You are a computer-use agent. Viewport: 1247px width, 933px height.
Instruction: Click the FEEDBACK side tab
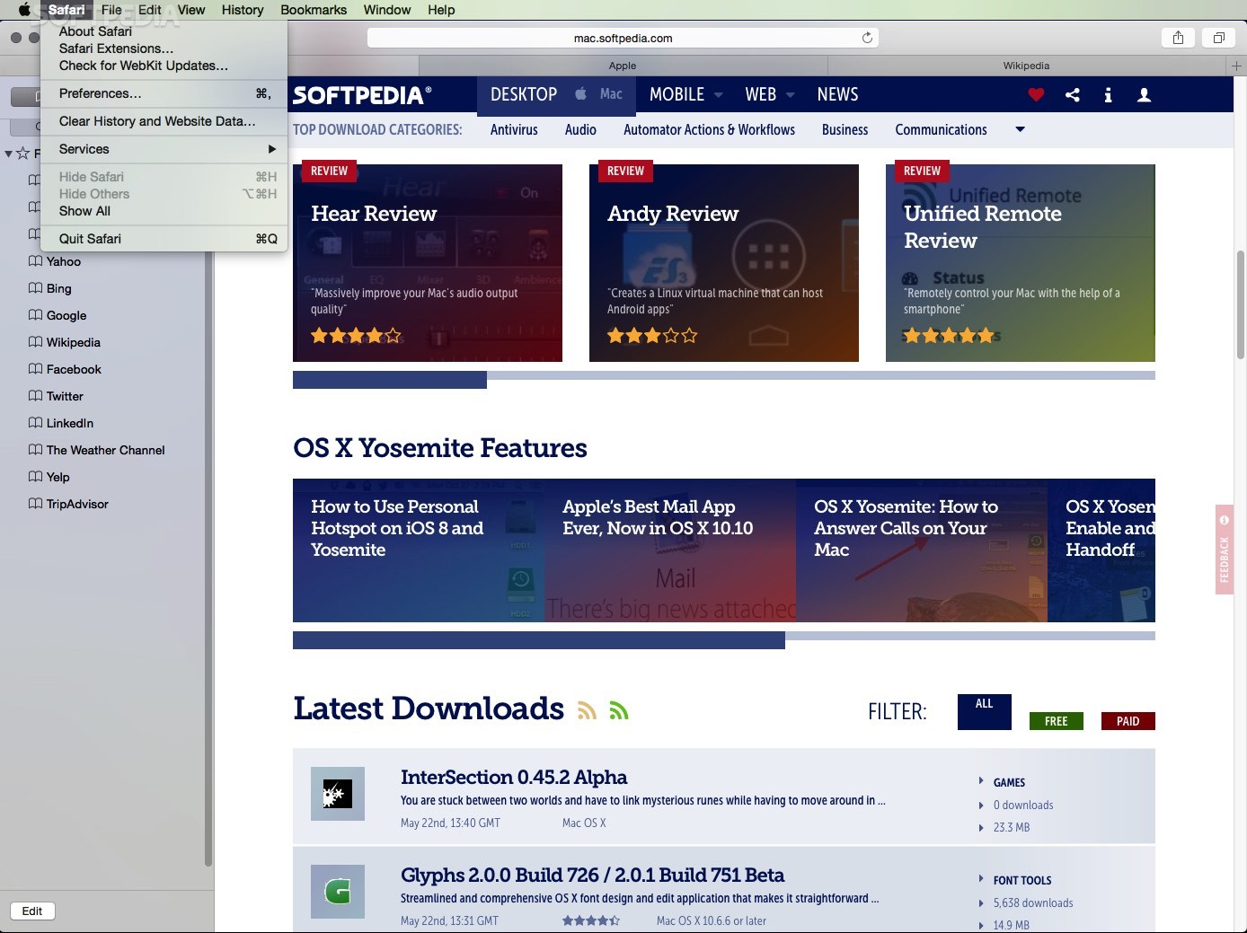(1224, 550)
